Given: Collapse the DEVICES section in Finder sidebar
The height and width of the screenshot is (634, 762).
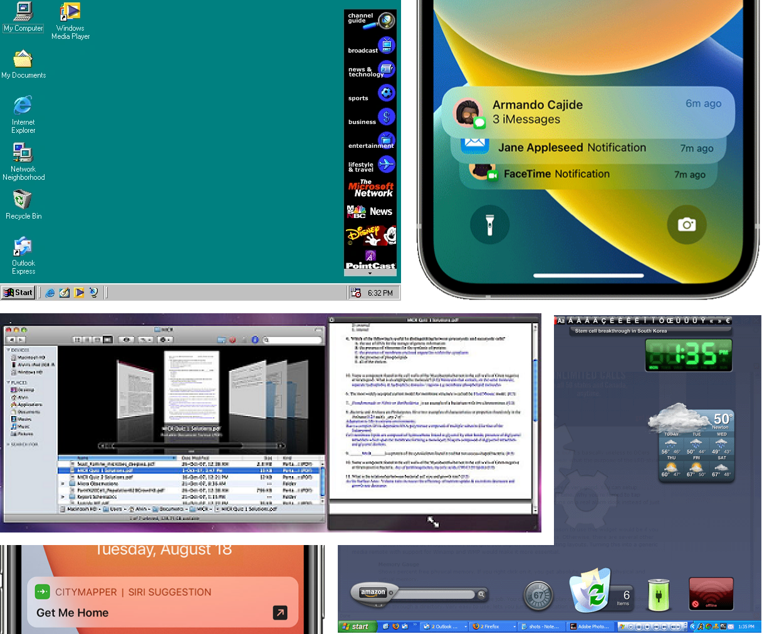Looking at the screenshot, I should [x=8, y=350].
